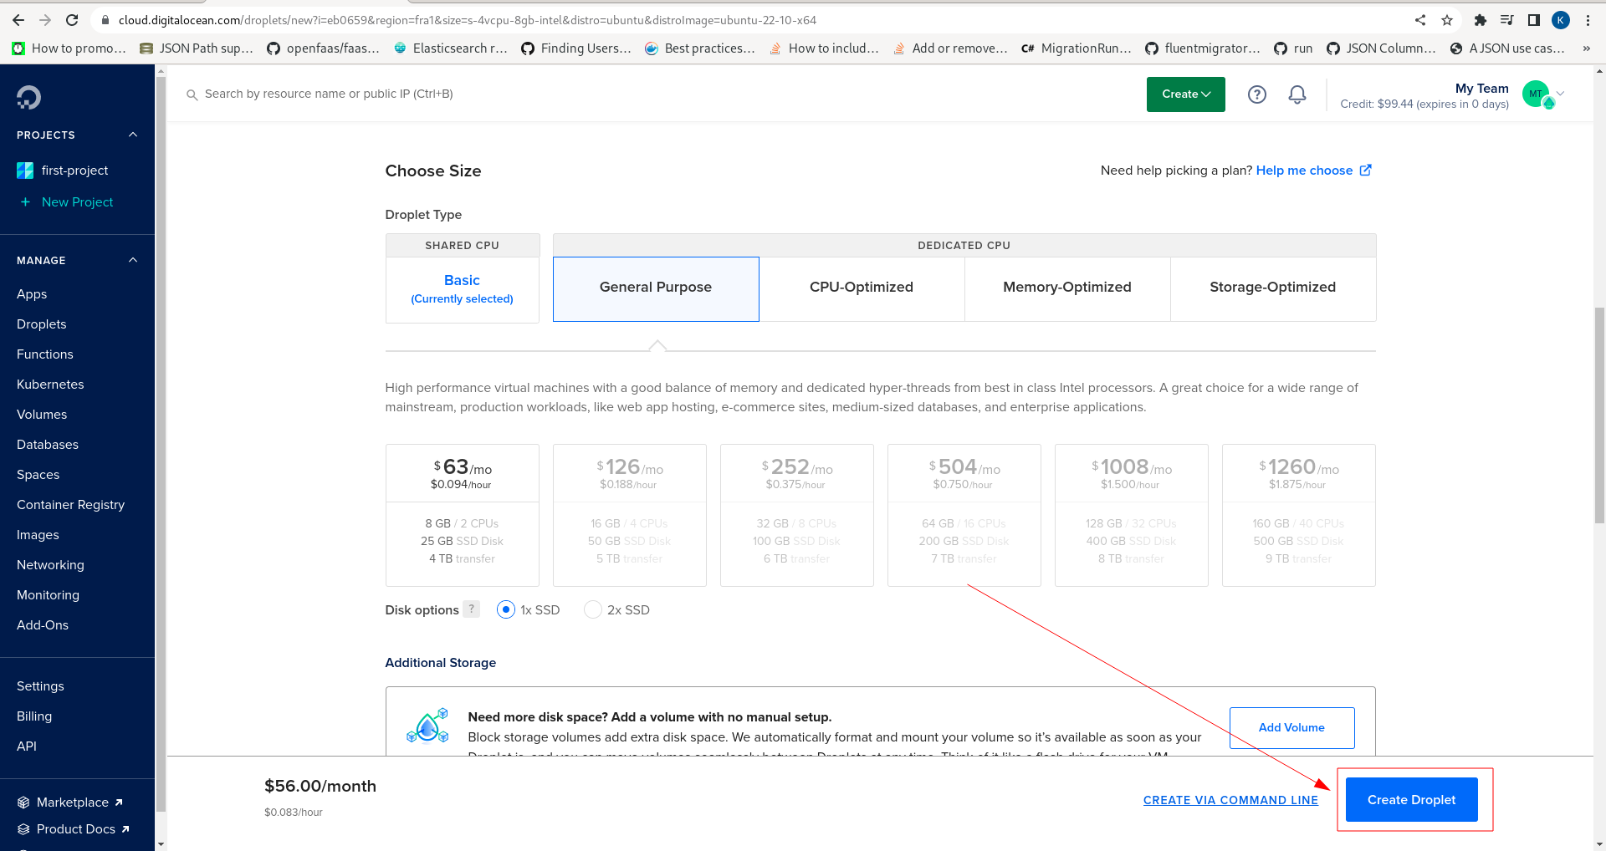Image resolution: width=1606 pixels, height=851 pixels.
Task: Open Monitoring in sidebar
Action: point(48,595)
